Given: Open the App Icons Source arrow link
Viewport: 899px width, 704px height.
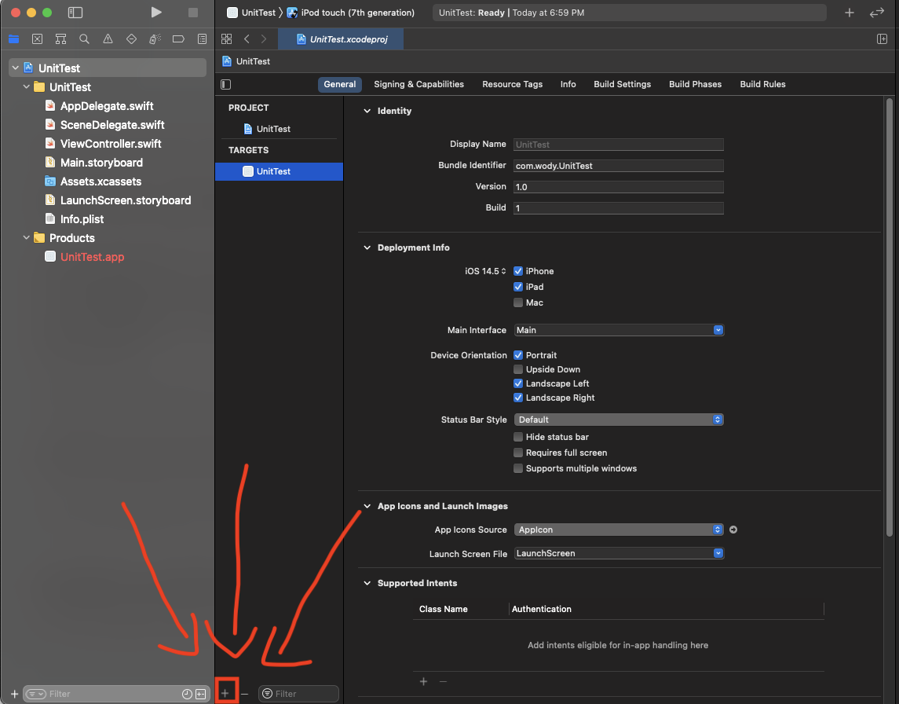Looking at the screenshot, I should click(x=733, y=530).
